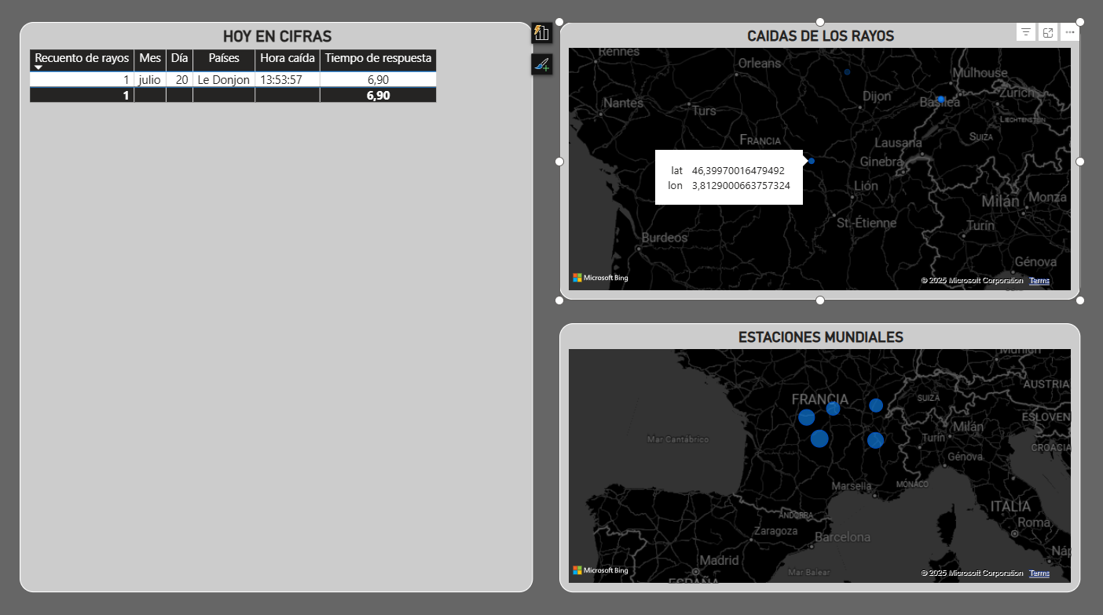The image size is (1103, 615).
Task: Click the top-center resize handle of rayos map
Action: click(820, 22)
